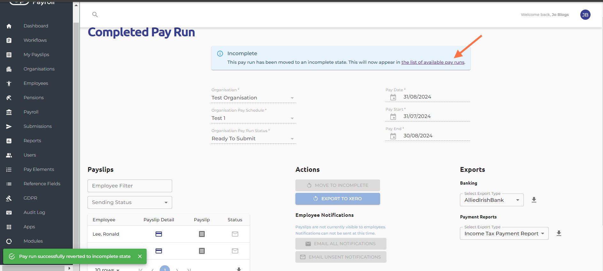Open the Sending Status dropdown
This screenshot has height=271, width=603.
coord(130,202)
